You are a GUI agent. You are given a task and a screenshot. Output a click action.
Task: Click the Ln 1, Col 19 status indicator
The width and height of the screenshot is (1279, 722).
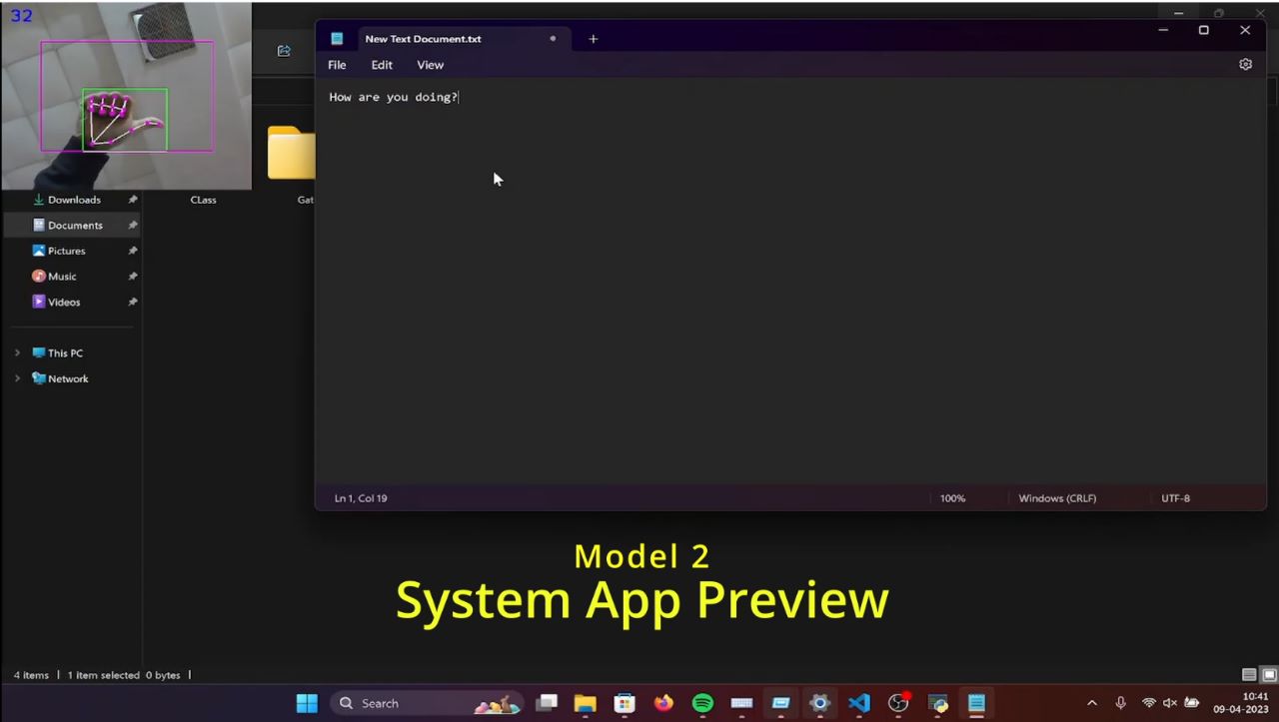[361, 498]
